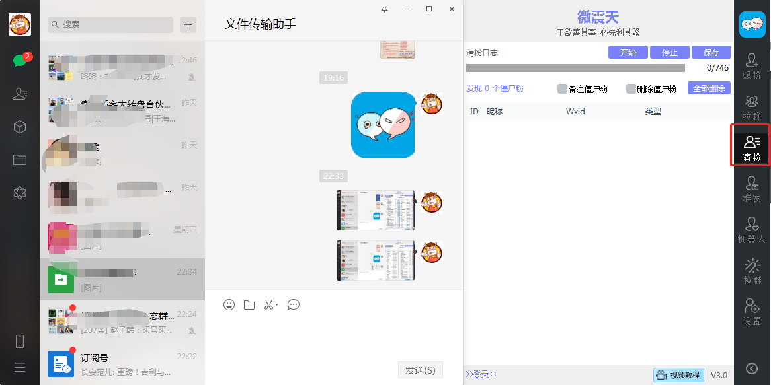Image resolution: width=771 pixels, height=385 pixels.
Task: Open the Moments aperture icon
Action: [x=20, y=193]
